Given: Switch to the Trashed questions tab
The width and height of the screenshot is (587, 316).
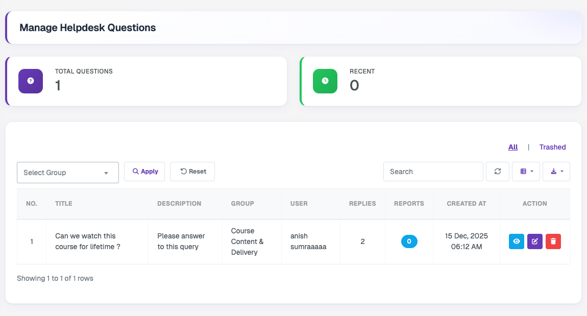Looking at the screenshot, I should pyautogui.click(x=552, y=147).
